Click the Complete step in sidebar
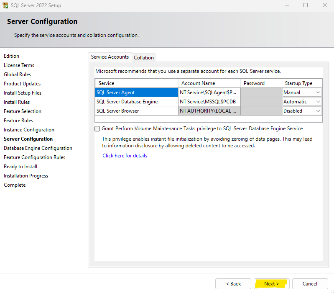The image size is (334, 293). 15,185
